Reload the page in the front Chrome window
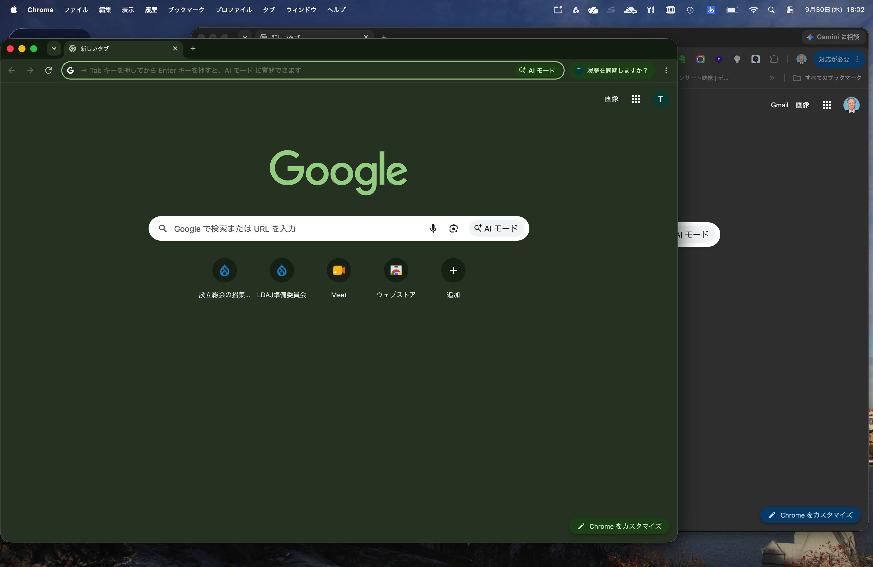Image resolution: width=873 pixels, height=567 pixels. pyautogui.click(x=48, y=70)
